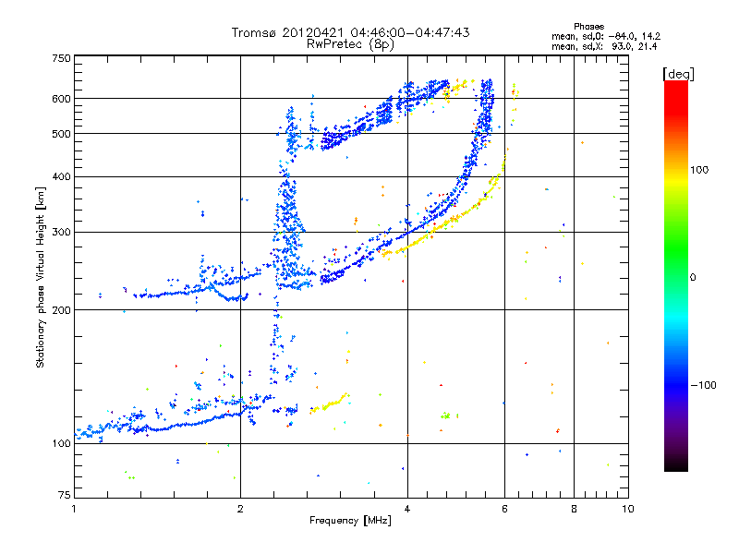Click the y-axis tick label "200"
The image size is (739, 554).
click(61, 310)
